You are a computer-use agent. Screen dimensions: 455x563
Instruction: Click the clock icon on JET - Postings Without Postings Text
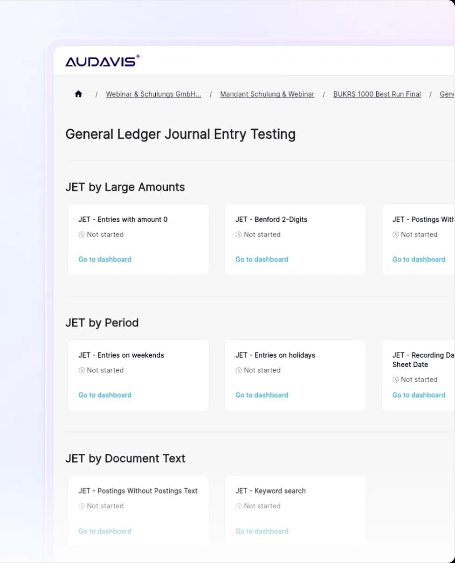[x=82, y=506]
